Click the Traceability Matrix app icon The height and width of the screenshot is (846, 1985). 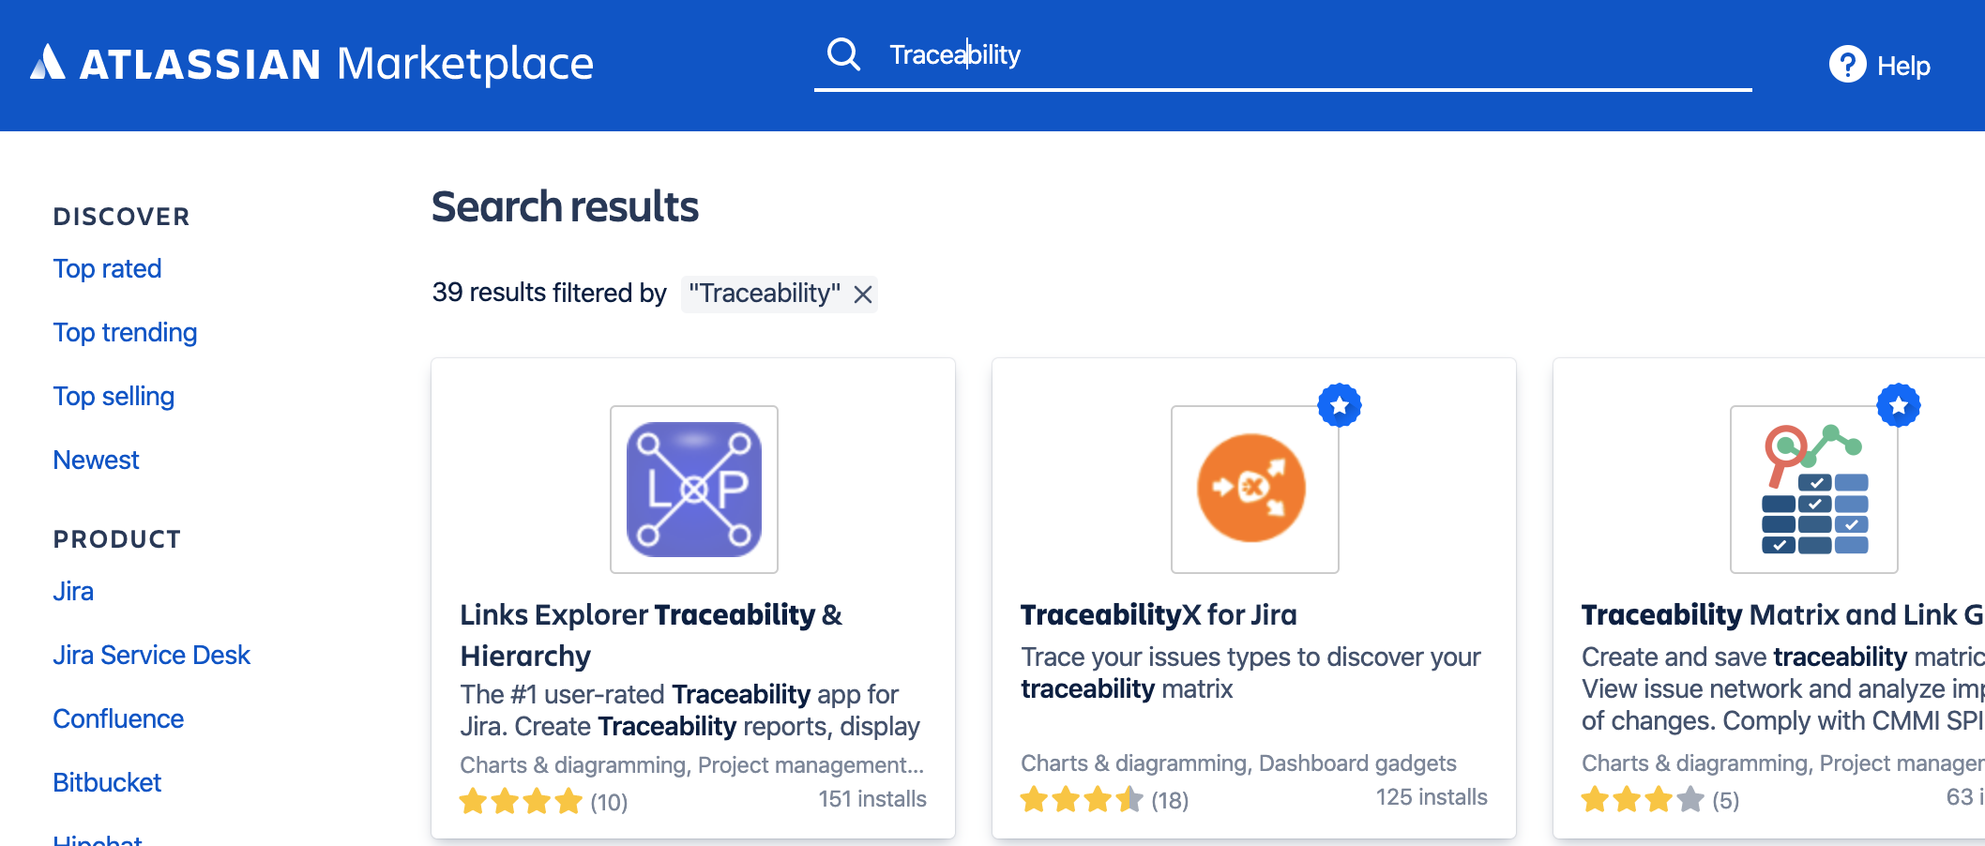tap(1812, 488)
